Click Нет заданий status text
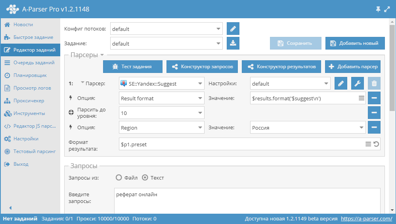The height and width of the screenshot is (224, 396). point(20,218)
